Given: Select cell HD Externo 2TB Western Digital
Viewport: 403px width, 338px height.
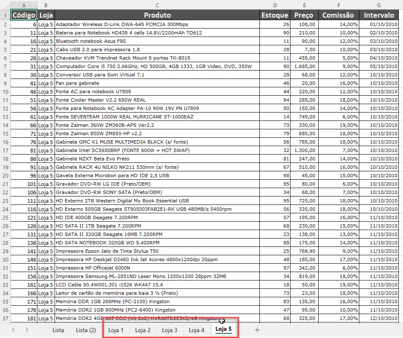Looking at the screenshot, I should [x=157, y=201].
